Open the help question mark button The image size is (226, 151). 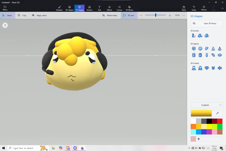[5, 25]
